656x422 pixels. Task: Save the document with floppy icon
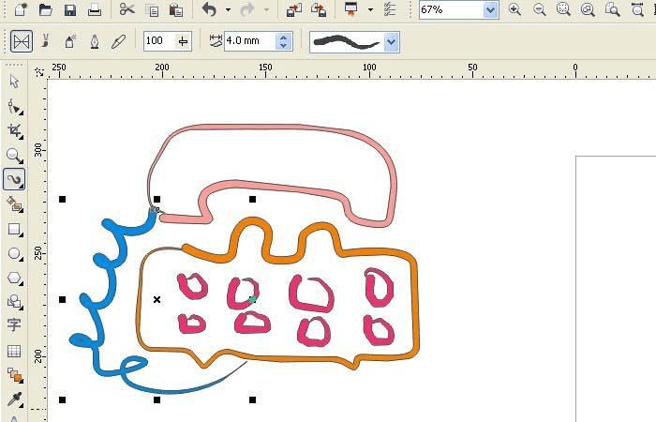click(70, 9)
